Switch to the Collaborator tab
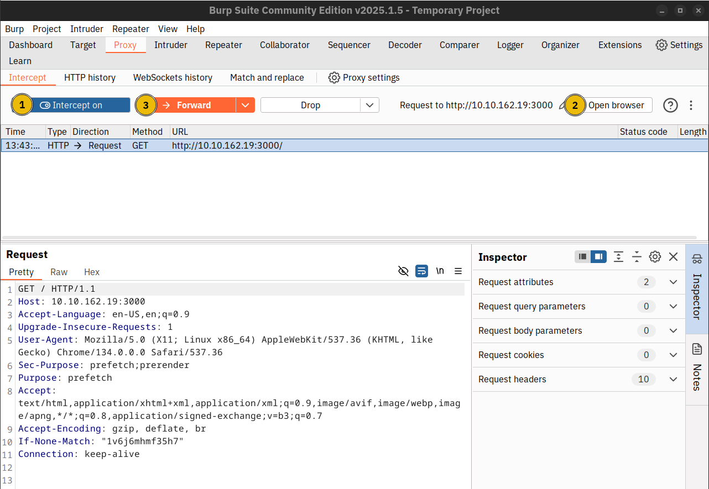The height and width of the screenshot is (489, 709). [x=285, y=45]
